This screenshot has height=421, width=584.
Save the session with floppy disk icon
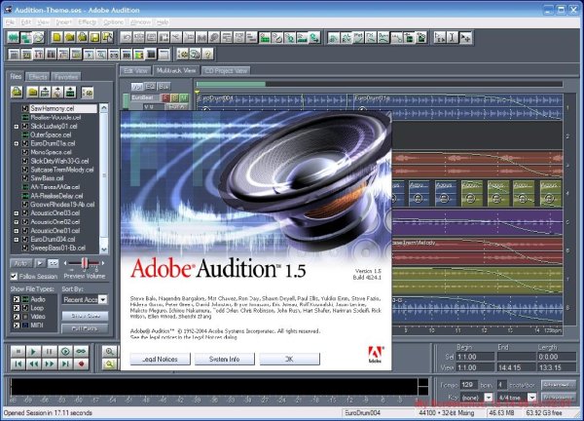(x=95, y=38)
